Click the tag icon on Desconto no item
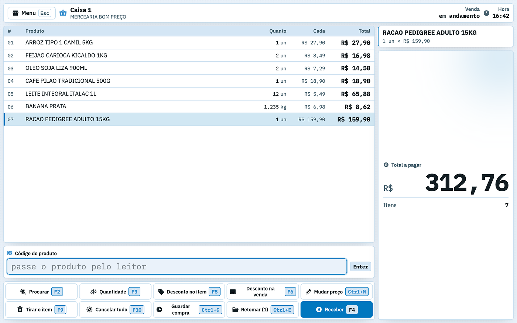This screenshot has height=323, width=517. [161, 292]
